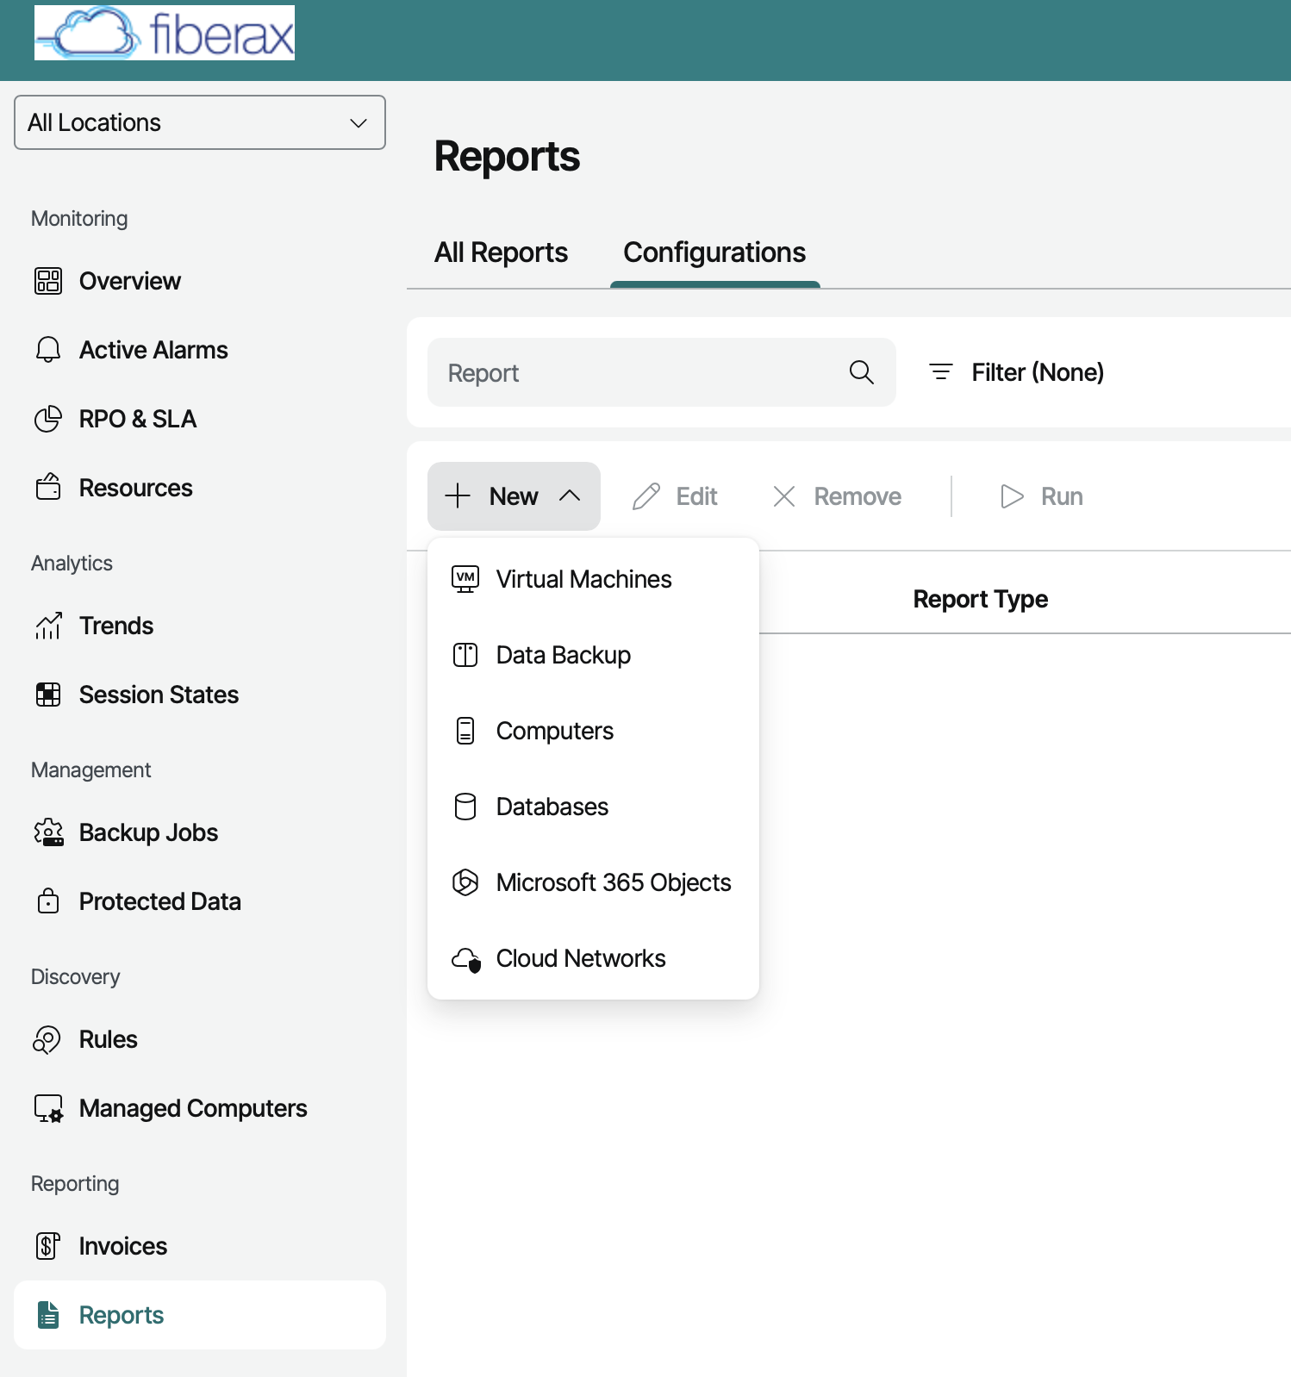Click the Run button label
This screenshot has height=1377, width=1291.
1062,496
